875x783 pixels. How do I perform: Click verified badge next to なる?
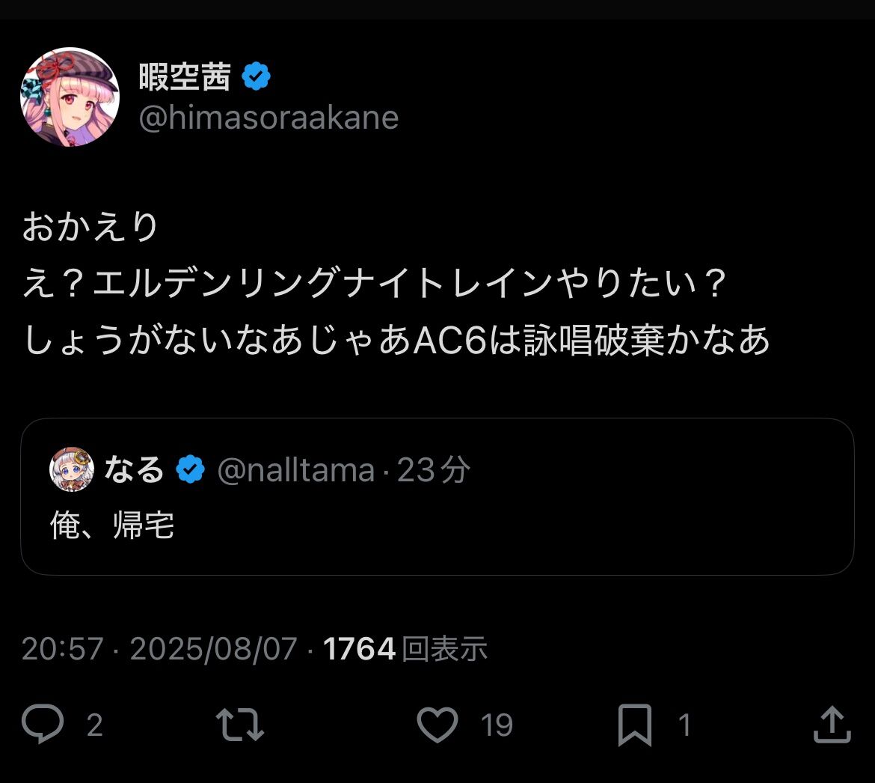(x=190, y=469)
